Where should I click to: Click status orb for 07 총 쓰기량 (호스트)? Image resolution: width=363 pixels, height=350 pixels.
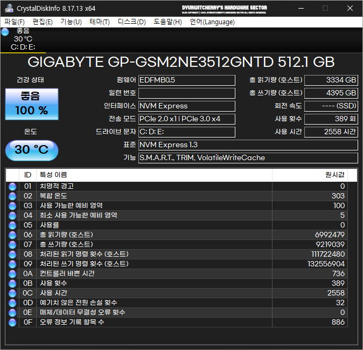pos(12,244)
